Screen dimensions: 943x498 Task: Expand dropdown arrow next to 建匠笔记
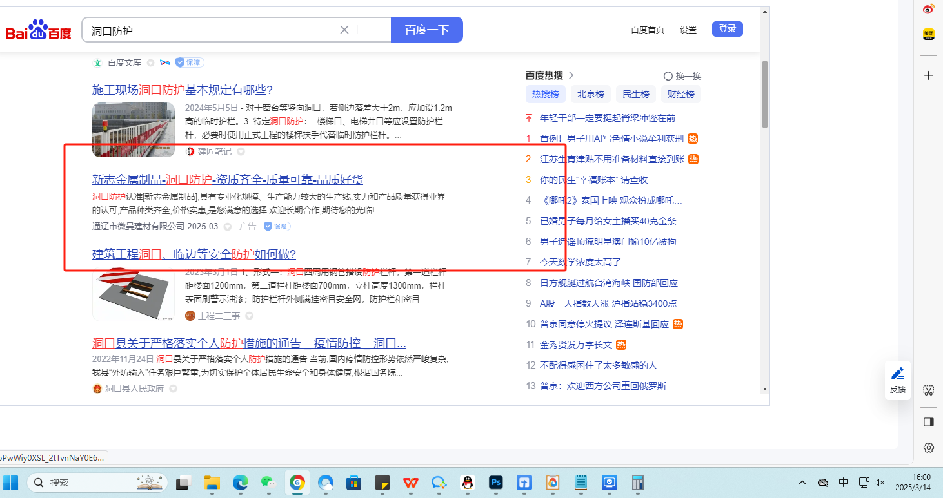click(x=241, y=152)
